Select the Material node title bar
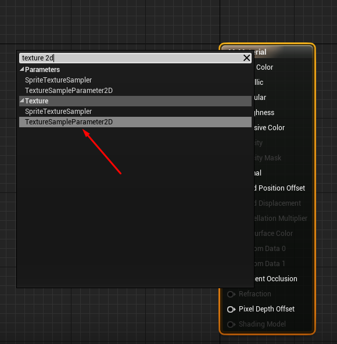337x344 pixels. tap(267, 52)
